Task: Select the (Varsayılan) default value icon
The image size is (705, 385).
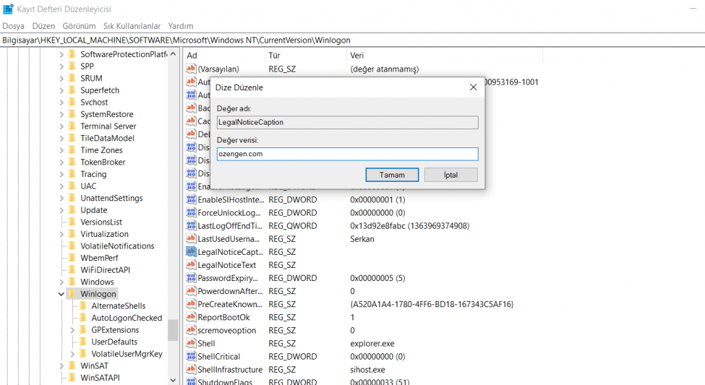Action: pos(191,69)
